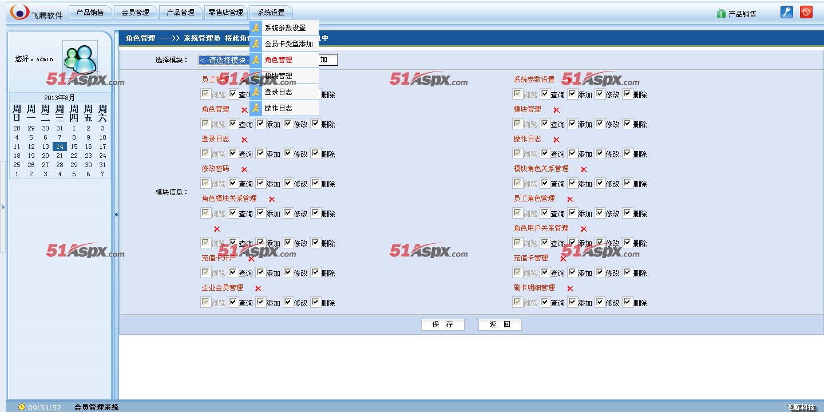Remove 角色管理 module via its red X

pyautogui.click(x=244, y=110)
